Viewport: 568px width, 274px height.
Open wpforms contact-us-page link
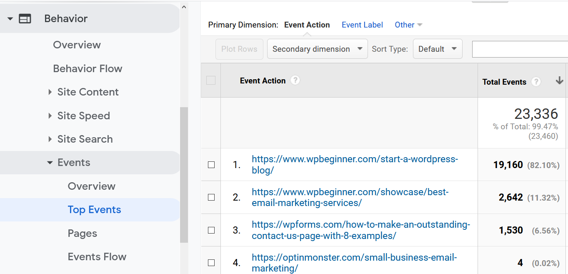tap(361, 230)
